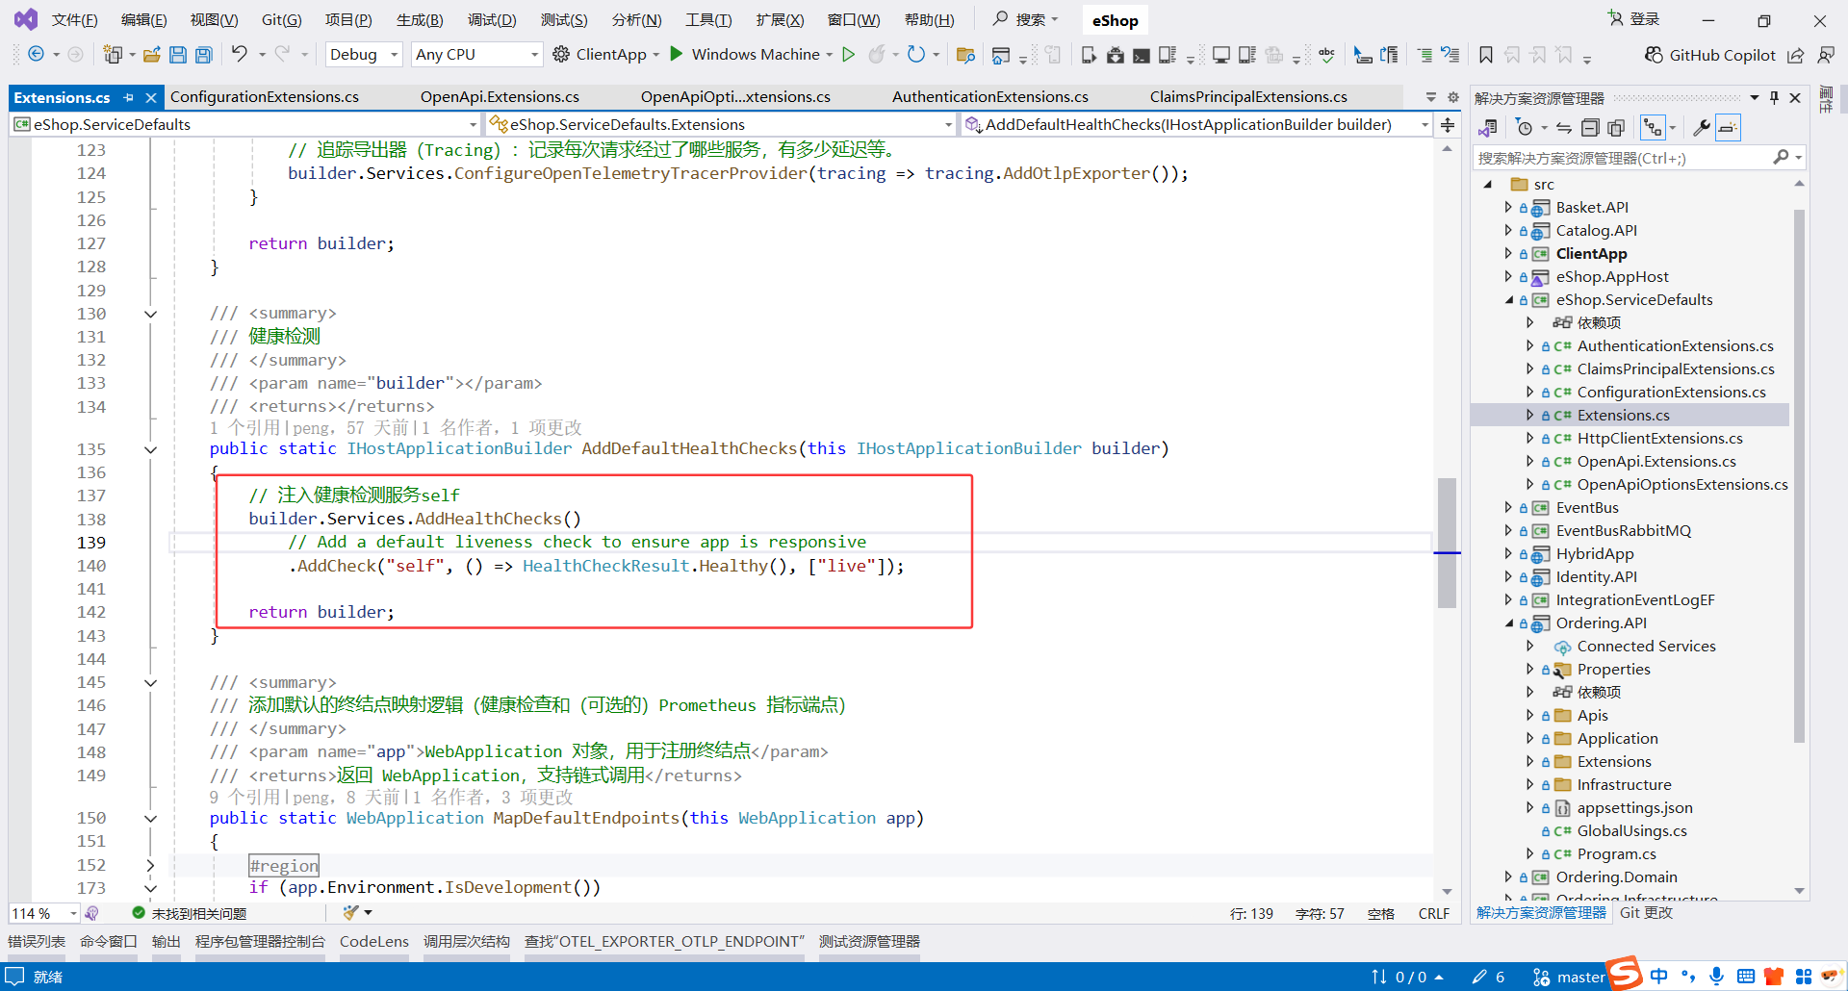Click the Sync with Active Document arrows icon
1848x991 pixels.
(1564, 128)
